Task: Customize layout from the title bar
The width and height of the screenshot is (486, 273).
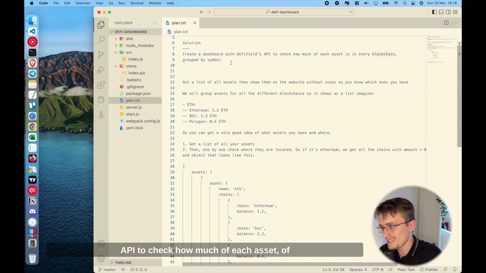Action: (455, 12)
